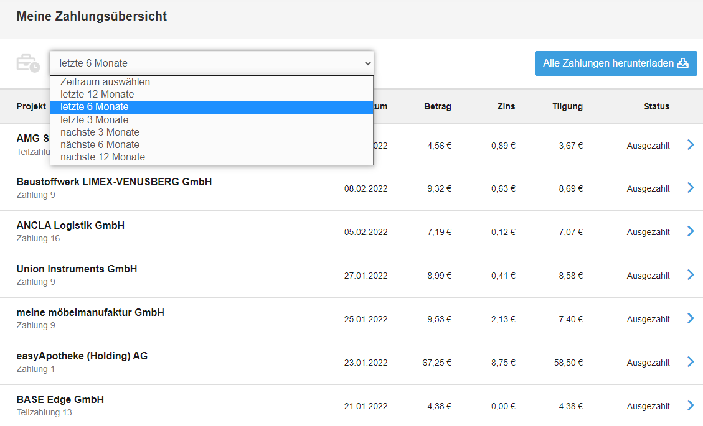
Task: Open details arrow for ANCLA Logistik row
Action: pyautogui.click(x=690, y=231)
